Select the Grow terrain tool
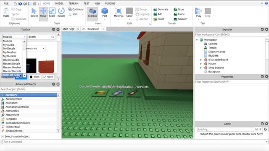 coord(179,9)
